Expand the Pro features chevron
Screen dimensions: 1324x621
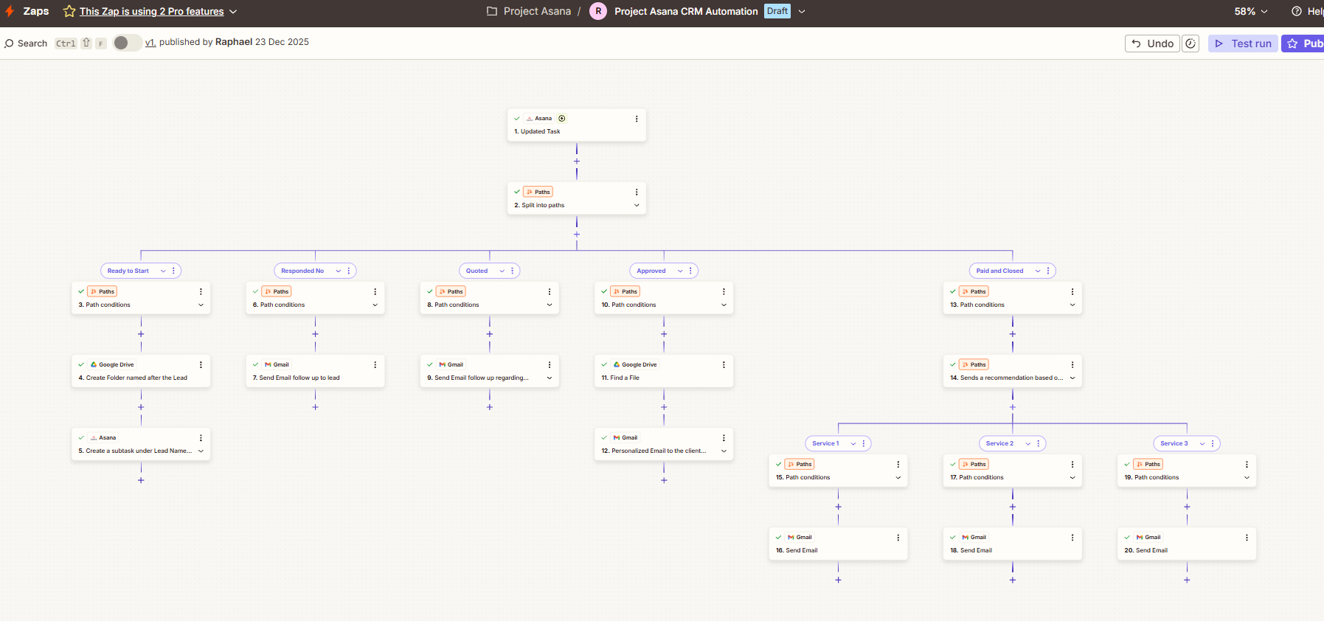pos(233,11)
